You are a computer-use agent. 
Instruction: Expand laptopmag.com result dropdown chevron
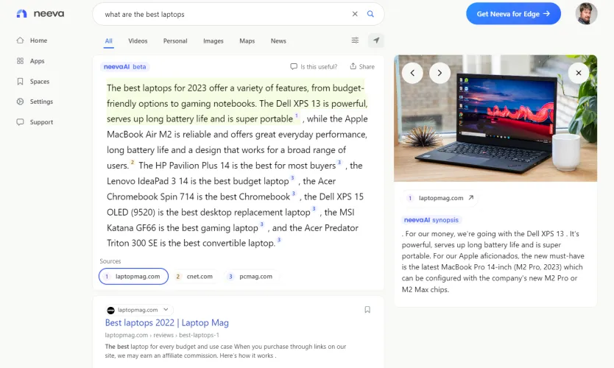[x=166, y=310]
